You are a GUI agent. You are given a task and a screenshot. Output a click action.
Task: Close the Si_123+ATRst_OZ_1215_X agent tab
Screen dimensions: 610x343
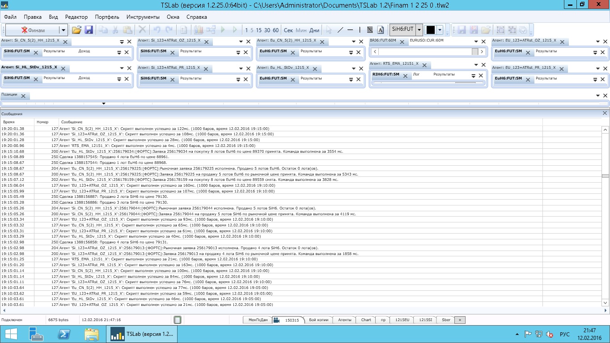[206, 42]
